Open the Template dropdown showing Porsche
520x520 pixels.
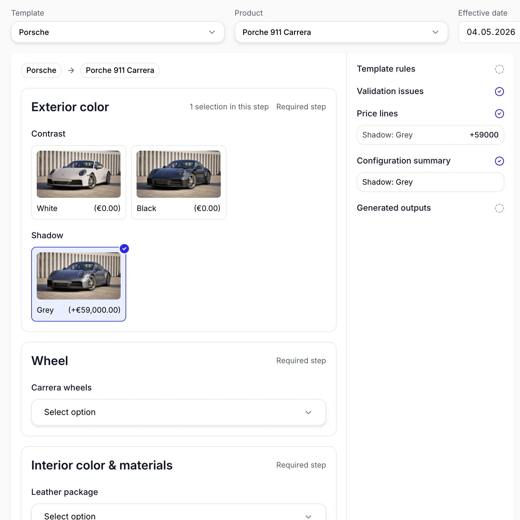coord(118,32)
